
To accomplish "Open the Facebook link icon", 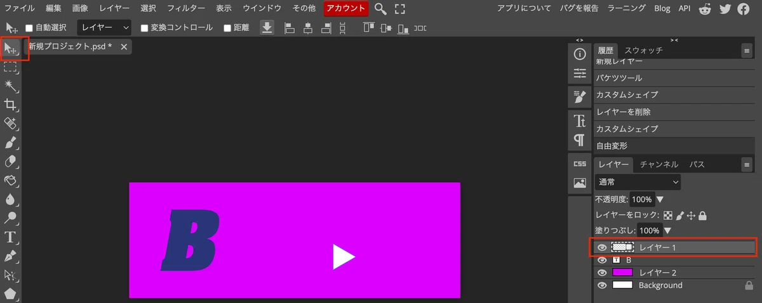I will tap(744, 9).
